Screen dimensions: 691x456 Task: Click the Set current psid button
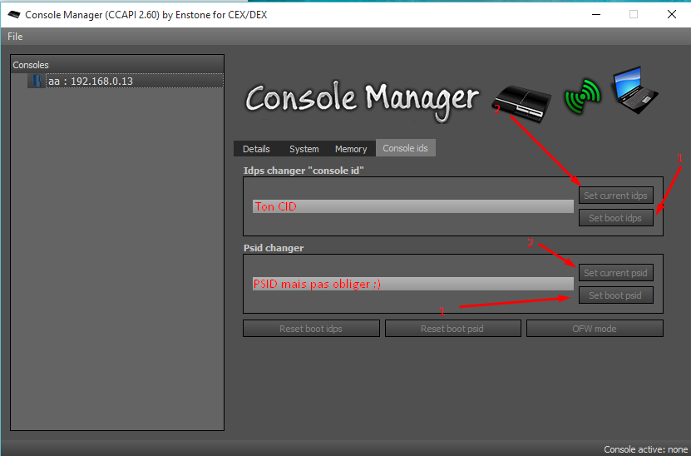click(x=615, y=273)
